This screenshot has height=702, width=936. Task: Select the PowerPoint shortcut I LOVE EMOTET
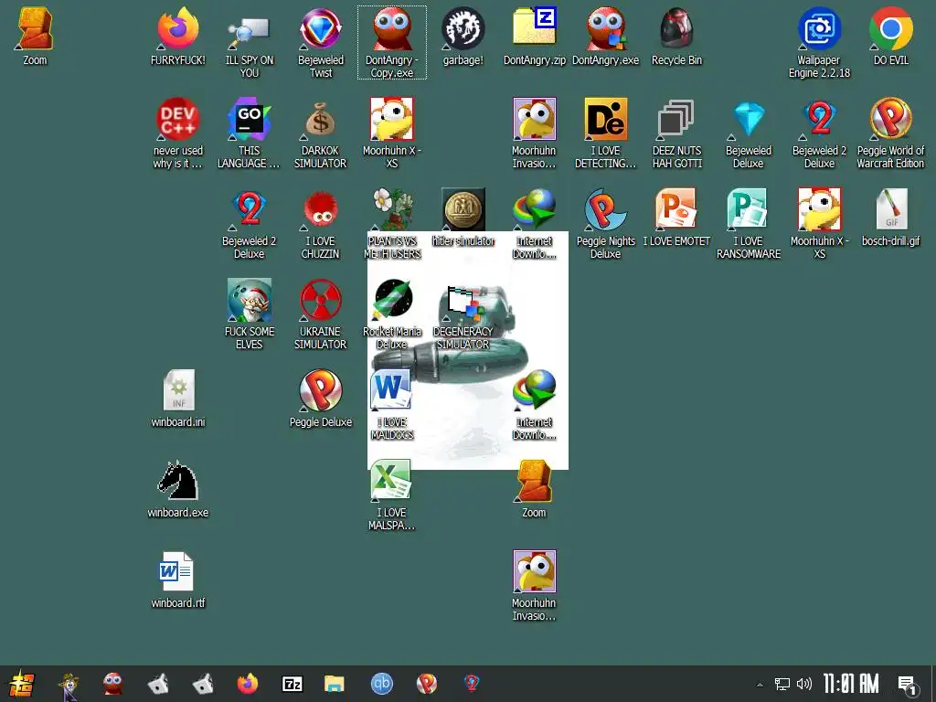click(676, 217)
